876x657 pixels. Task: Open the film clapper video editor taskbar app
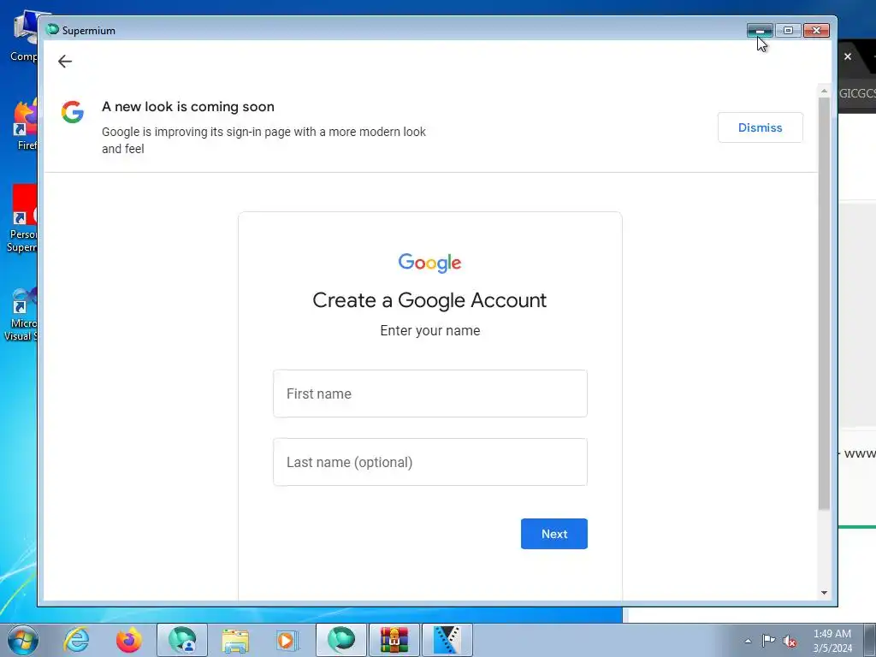coord(447,640)
